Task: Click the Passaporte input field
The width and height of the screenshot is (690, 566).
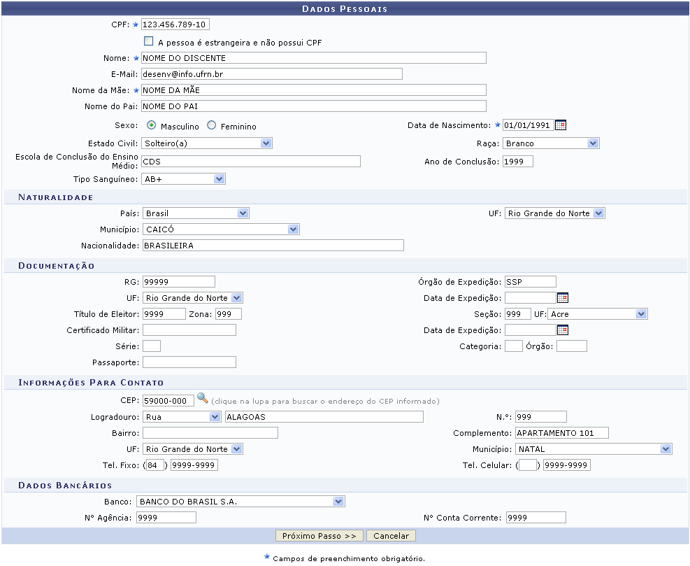Action: 189,362
